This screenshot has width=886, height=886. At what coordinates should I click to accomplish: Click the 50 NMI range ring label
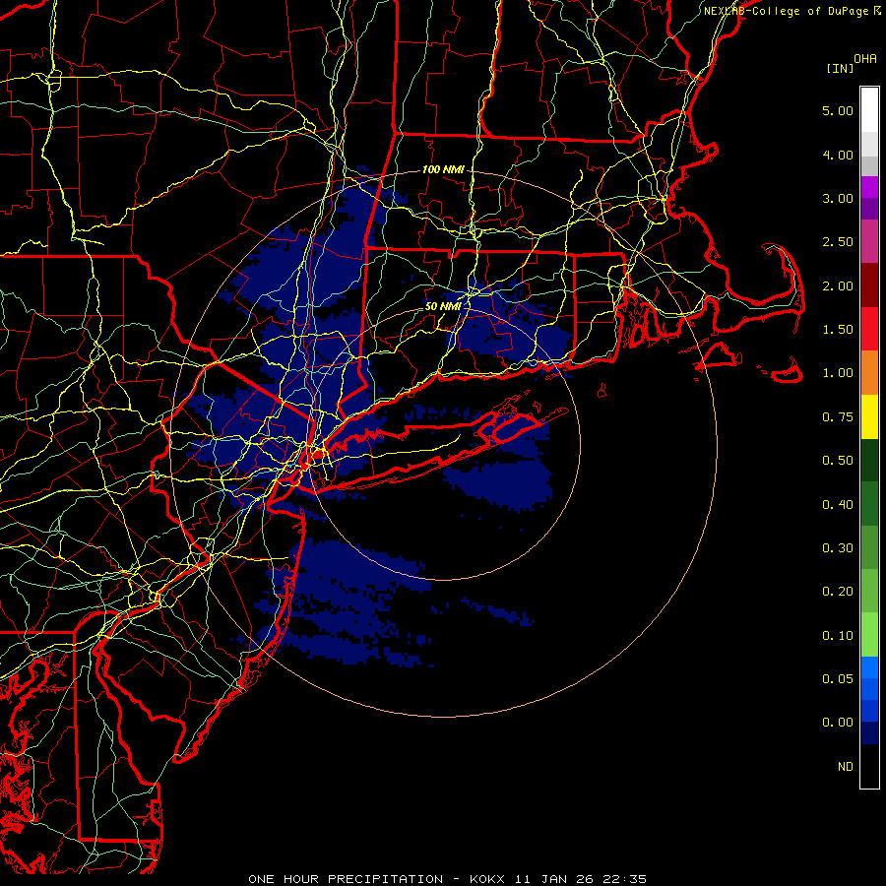pos(443,306)
